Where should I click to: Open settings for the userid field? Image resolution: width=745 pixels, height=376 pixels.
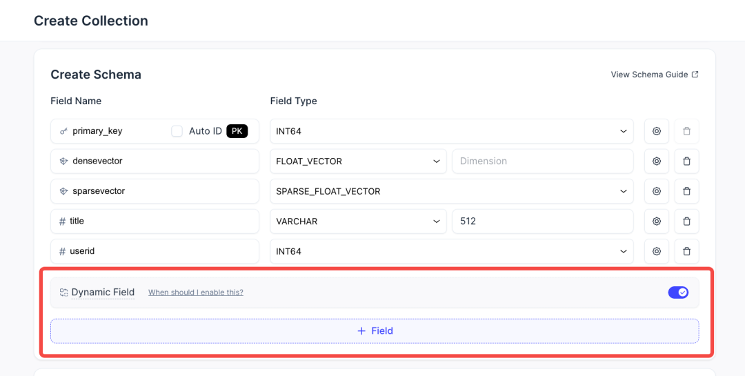[657, 251]
